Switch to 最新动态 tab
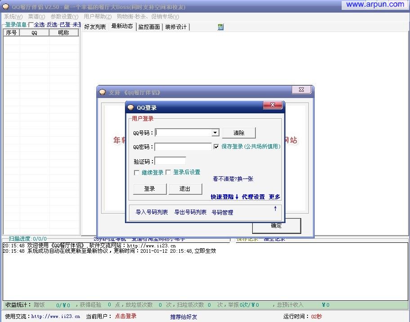 point(122,26)
